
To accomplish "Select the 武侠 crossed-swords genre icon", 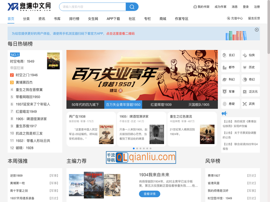I will 245,104.
